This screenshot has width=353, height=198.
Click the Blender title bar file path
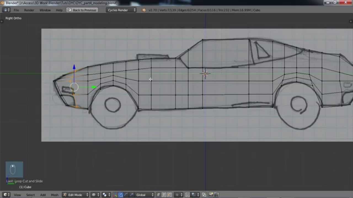[61, 3]
